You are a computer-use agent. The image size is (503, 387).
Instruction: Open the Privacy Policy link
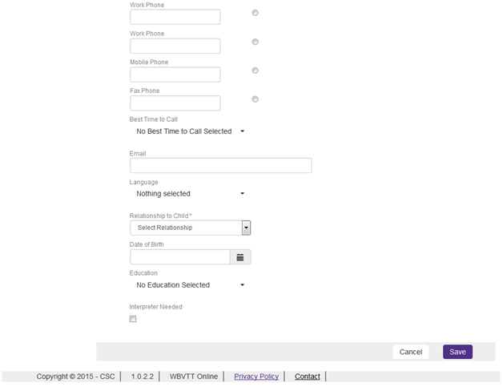click(256, 377)
